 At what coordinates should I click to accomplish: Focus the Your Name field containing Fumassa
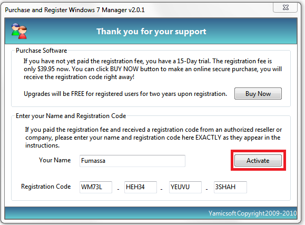click(x=132, y=161)
